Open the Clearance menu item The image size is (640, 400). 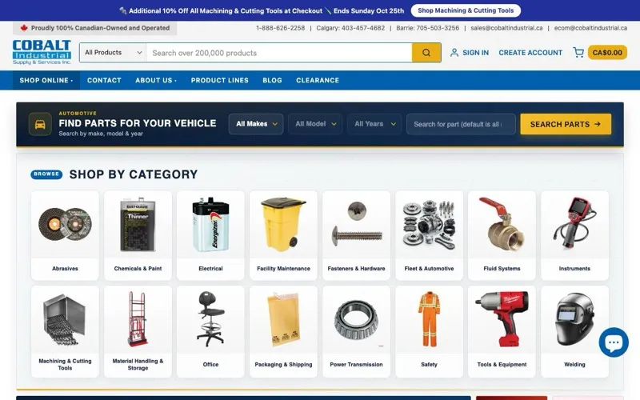[x=318, y=81]
